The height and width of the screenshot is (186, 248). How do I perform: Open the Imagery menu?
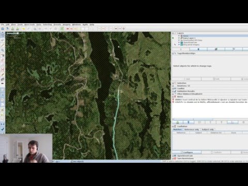(x=67, y=25)
